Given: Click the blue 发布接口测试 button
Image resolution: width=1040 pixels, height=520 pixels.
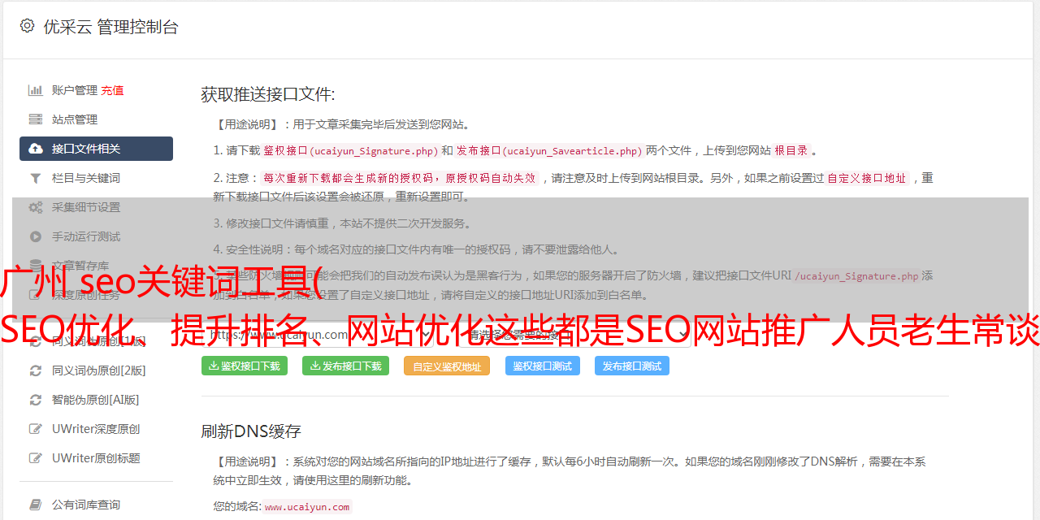Looking at the screenshot, I should click(632, 366).
